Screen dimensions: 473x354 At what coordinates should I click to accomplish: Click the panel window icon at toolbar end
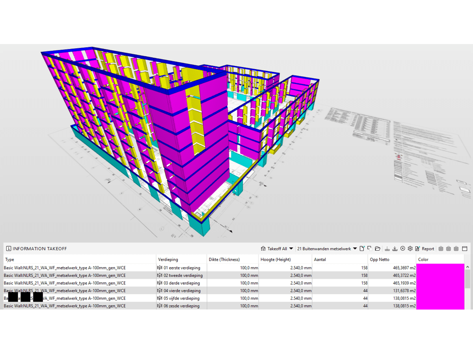(464, 249)
